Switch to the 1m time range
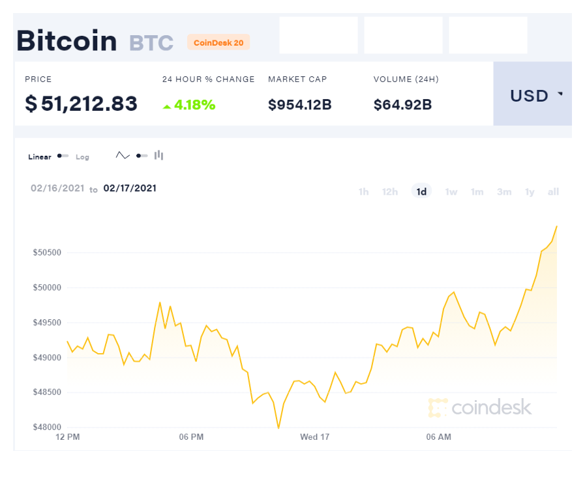585x490 pixels. [x=477, y=192]
